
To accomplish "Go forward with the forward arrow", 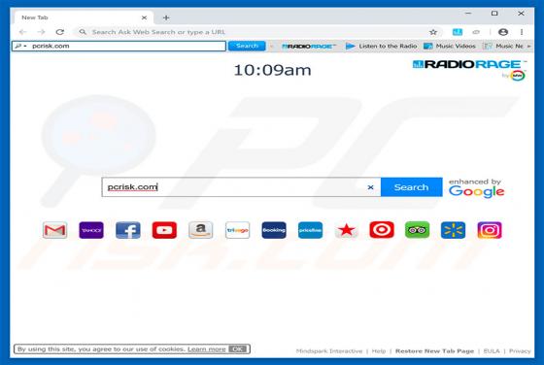I will click(x=41, y=32).
